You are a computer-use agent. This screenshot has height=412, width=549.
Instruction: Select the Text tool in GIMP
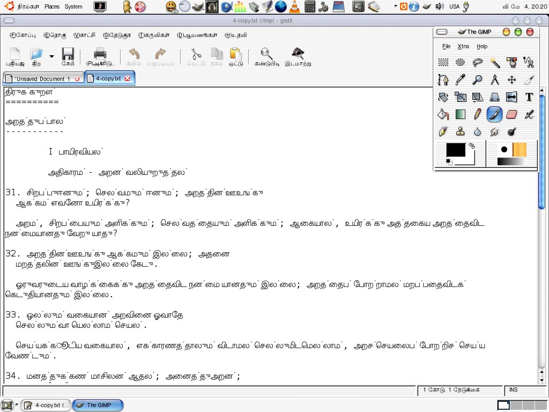click(x=529, y=97)
